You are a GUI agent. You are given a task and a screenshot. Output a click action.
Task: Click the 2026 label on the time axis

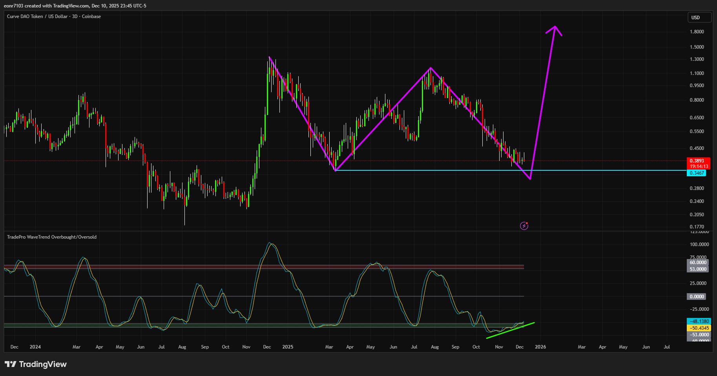tap(540, 347)
